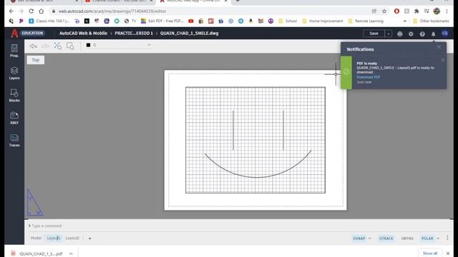Toggle ORTHO mode
Screen dimensions: 458x257
click(407, 238)
